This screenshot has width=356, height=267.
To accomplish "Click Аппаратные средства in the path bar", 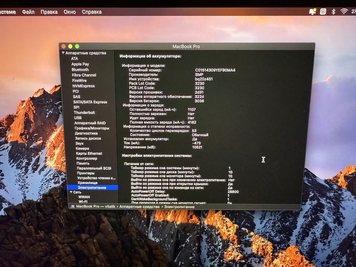I will tap(140, 206).
